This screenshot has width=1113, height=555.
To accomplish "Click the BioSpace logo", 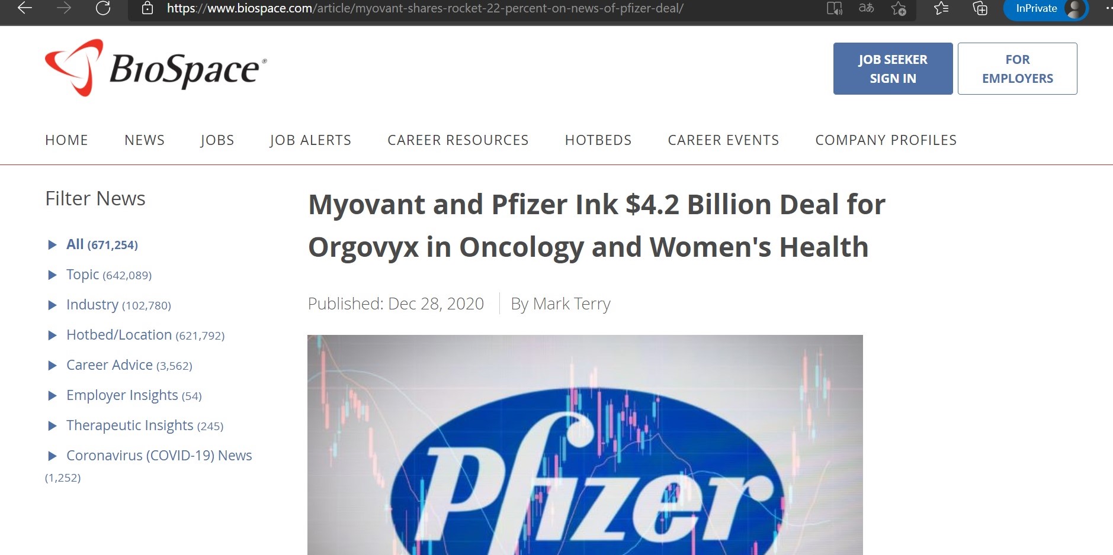I will pyautogui.click(x=156, y=68).
